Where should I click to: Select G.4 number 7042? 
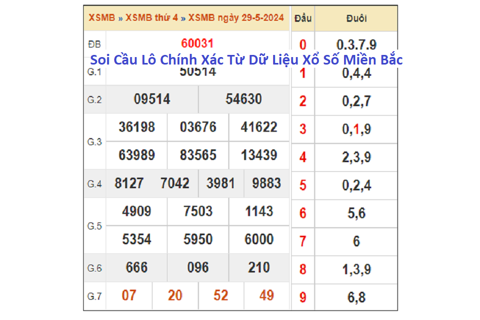[x=175, y=183]
